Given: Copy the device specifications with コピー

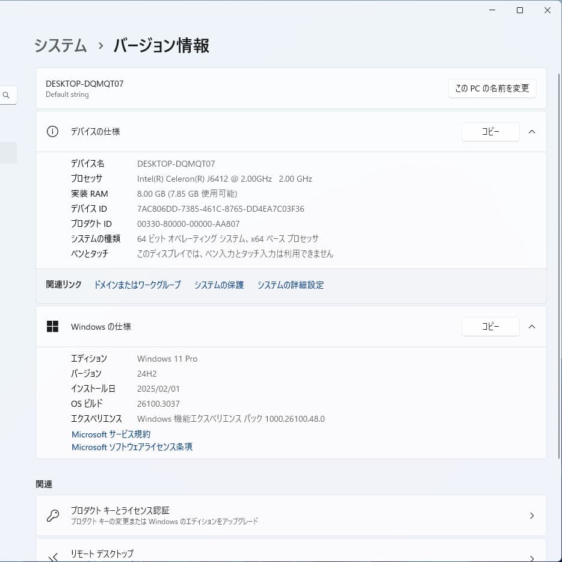Looking at the screenshot, I should [x=490, y=132].
